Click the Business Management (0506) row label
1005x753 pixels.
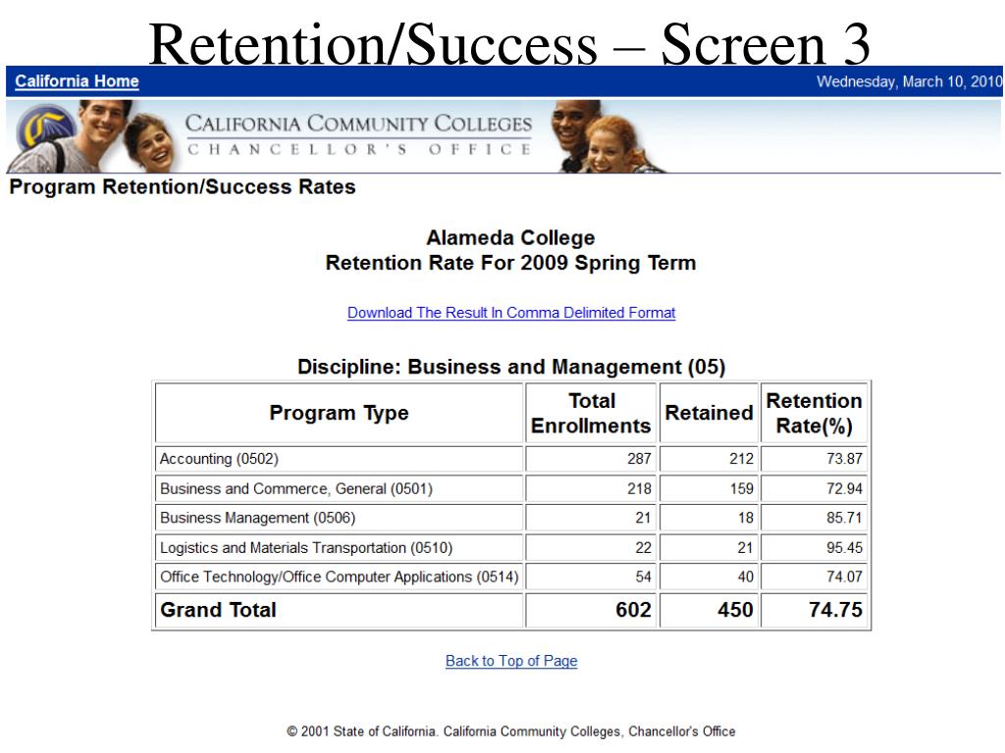258,518
